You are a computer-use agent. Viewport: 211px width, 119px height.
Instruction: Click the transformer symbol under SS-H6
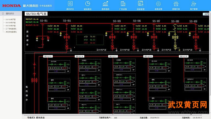134,47
